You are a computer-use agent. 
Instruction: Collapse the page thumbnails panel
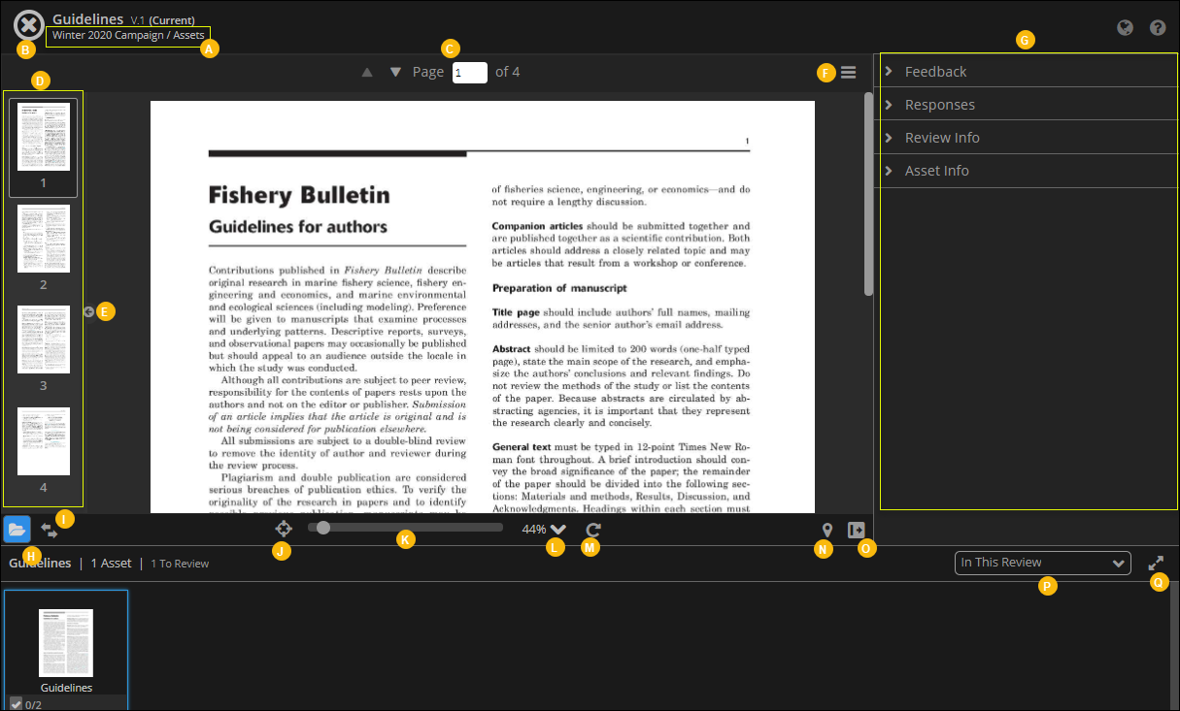tap(88, 311)
